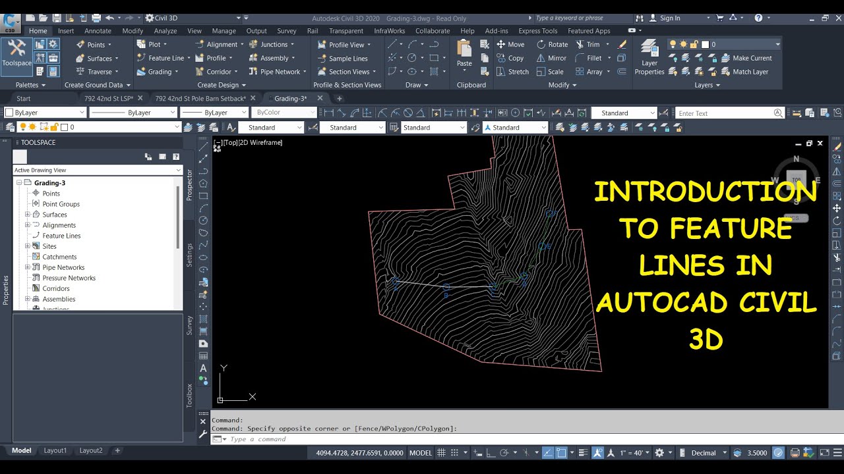844x474 pixels.
Task: Click the Paste clipboard button
Action: [x=464, y=54]
